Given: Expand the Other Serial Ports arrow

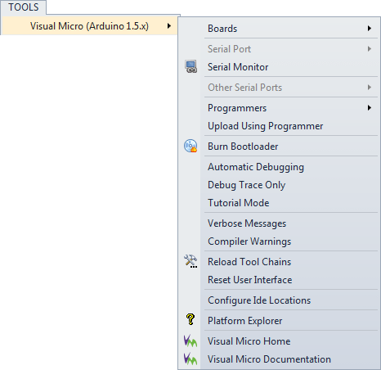Looking at the screenshot, I should tap(370, 88).
